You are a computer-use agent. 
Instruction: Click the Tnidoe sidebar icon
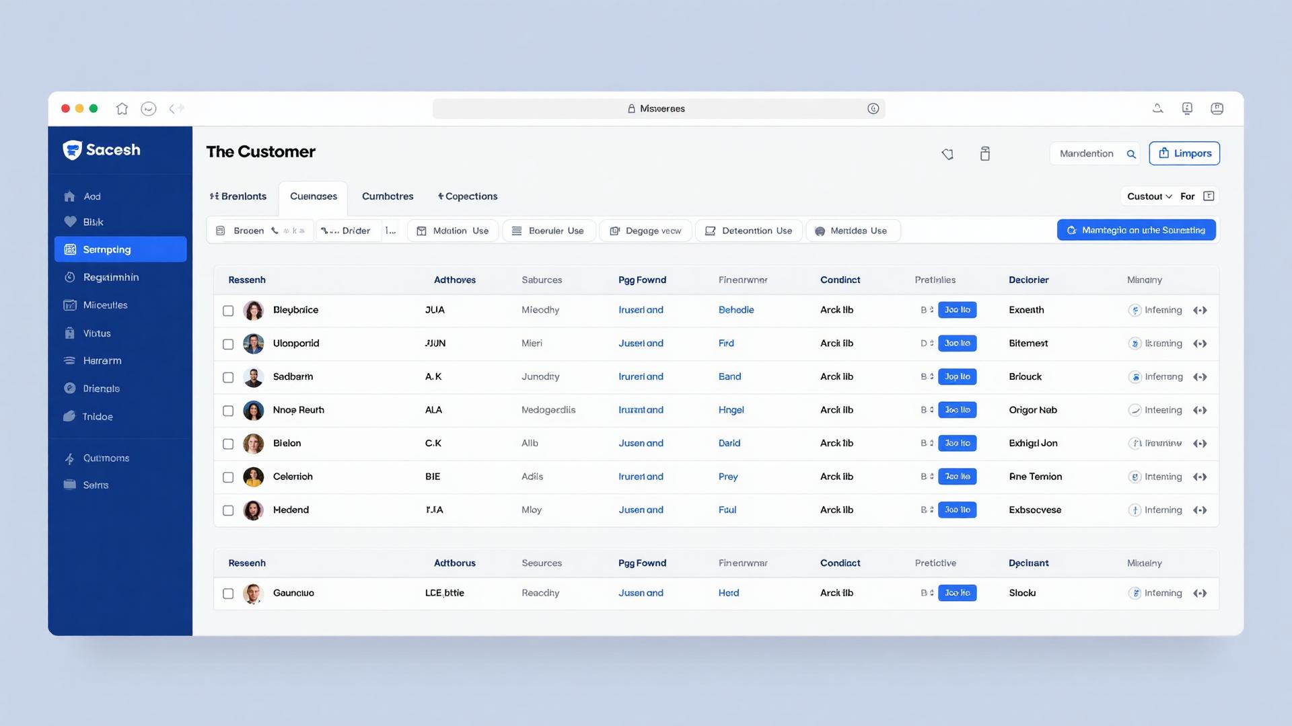pos(69,416)
